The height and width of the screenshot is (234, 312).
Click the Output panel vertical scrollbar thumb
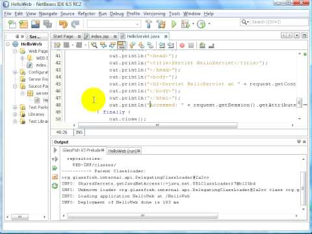[x=304, y=188]
